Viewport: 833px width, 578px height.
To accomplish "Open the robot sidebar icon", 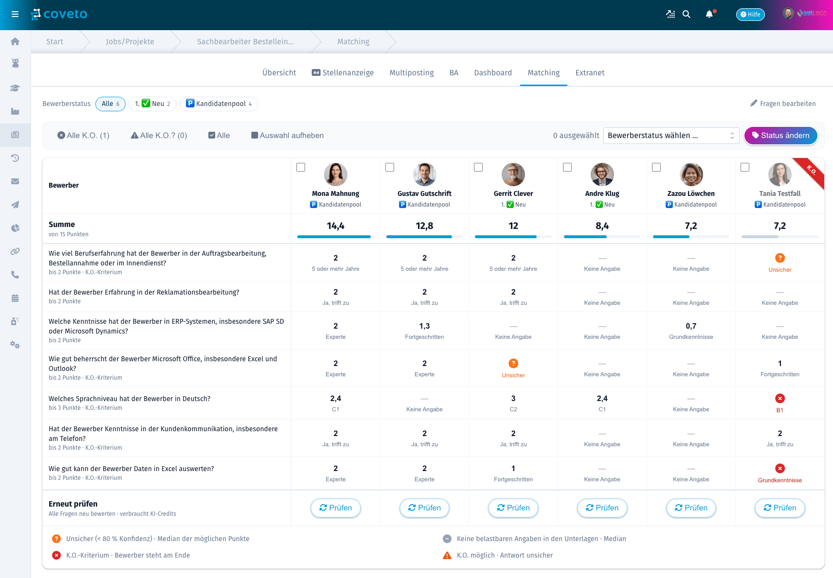I will pos(15,63).
